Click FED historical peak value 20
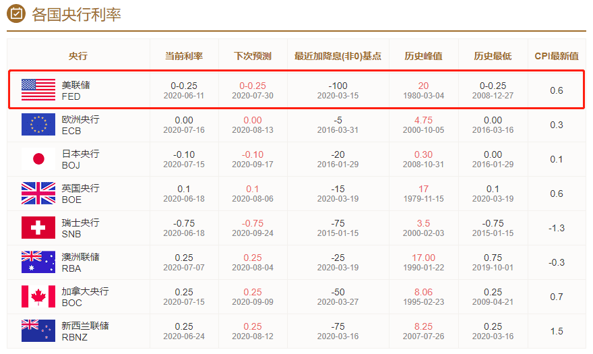This screenshot has height=354, width=593. 423,86
